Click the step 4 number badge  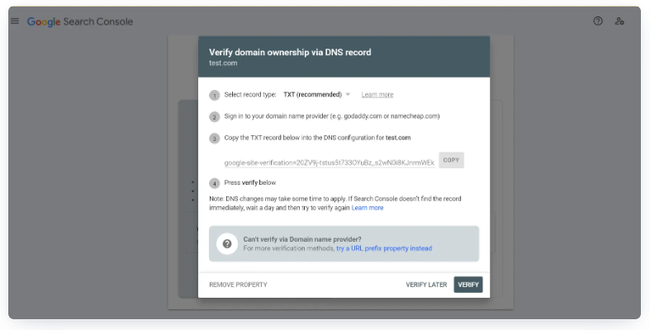(x=214, y=183)
